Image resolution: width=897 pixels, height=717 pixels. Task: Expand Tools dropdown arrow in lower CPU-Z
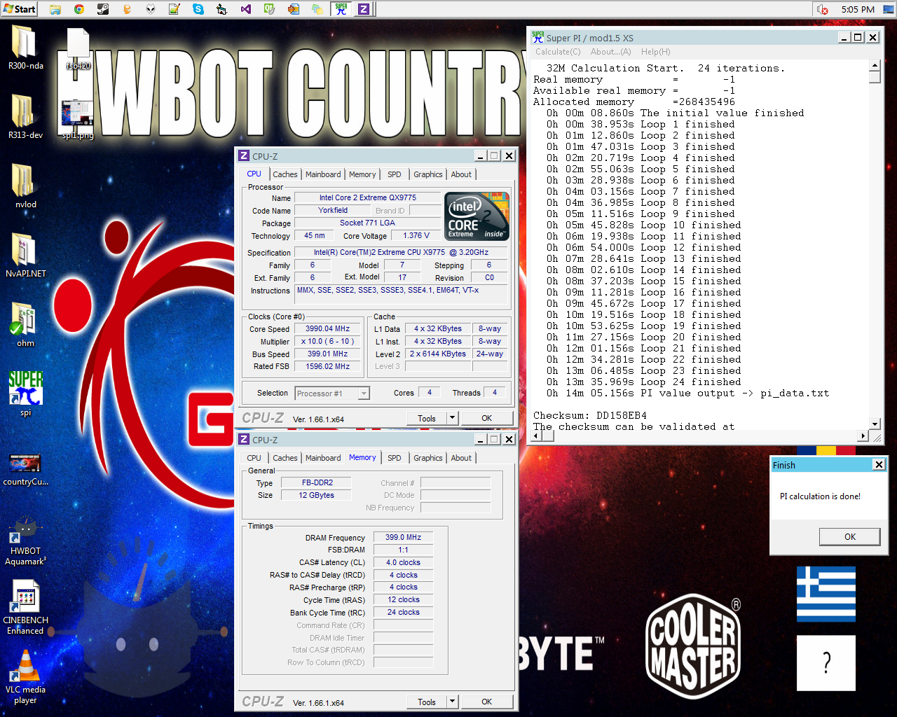452,702
